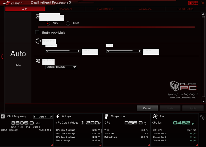Image resolution: width=206 pixels, height=147 pixels.
Task: Increase the Monitor Off time with right arrow
Action: coord(79,51)
